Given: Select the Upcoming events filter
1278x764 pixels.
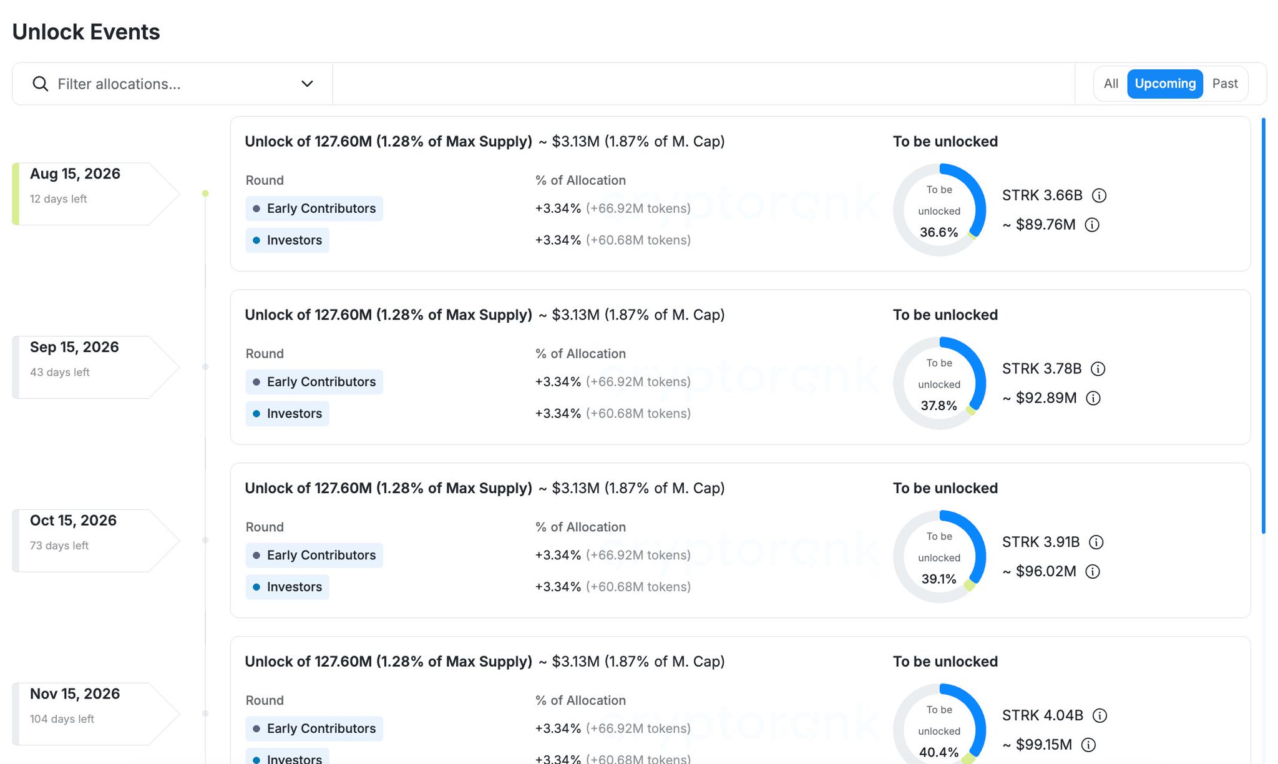Looking at the screenshot, I should [x=1165, y=84].
